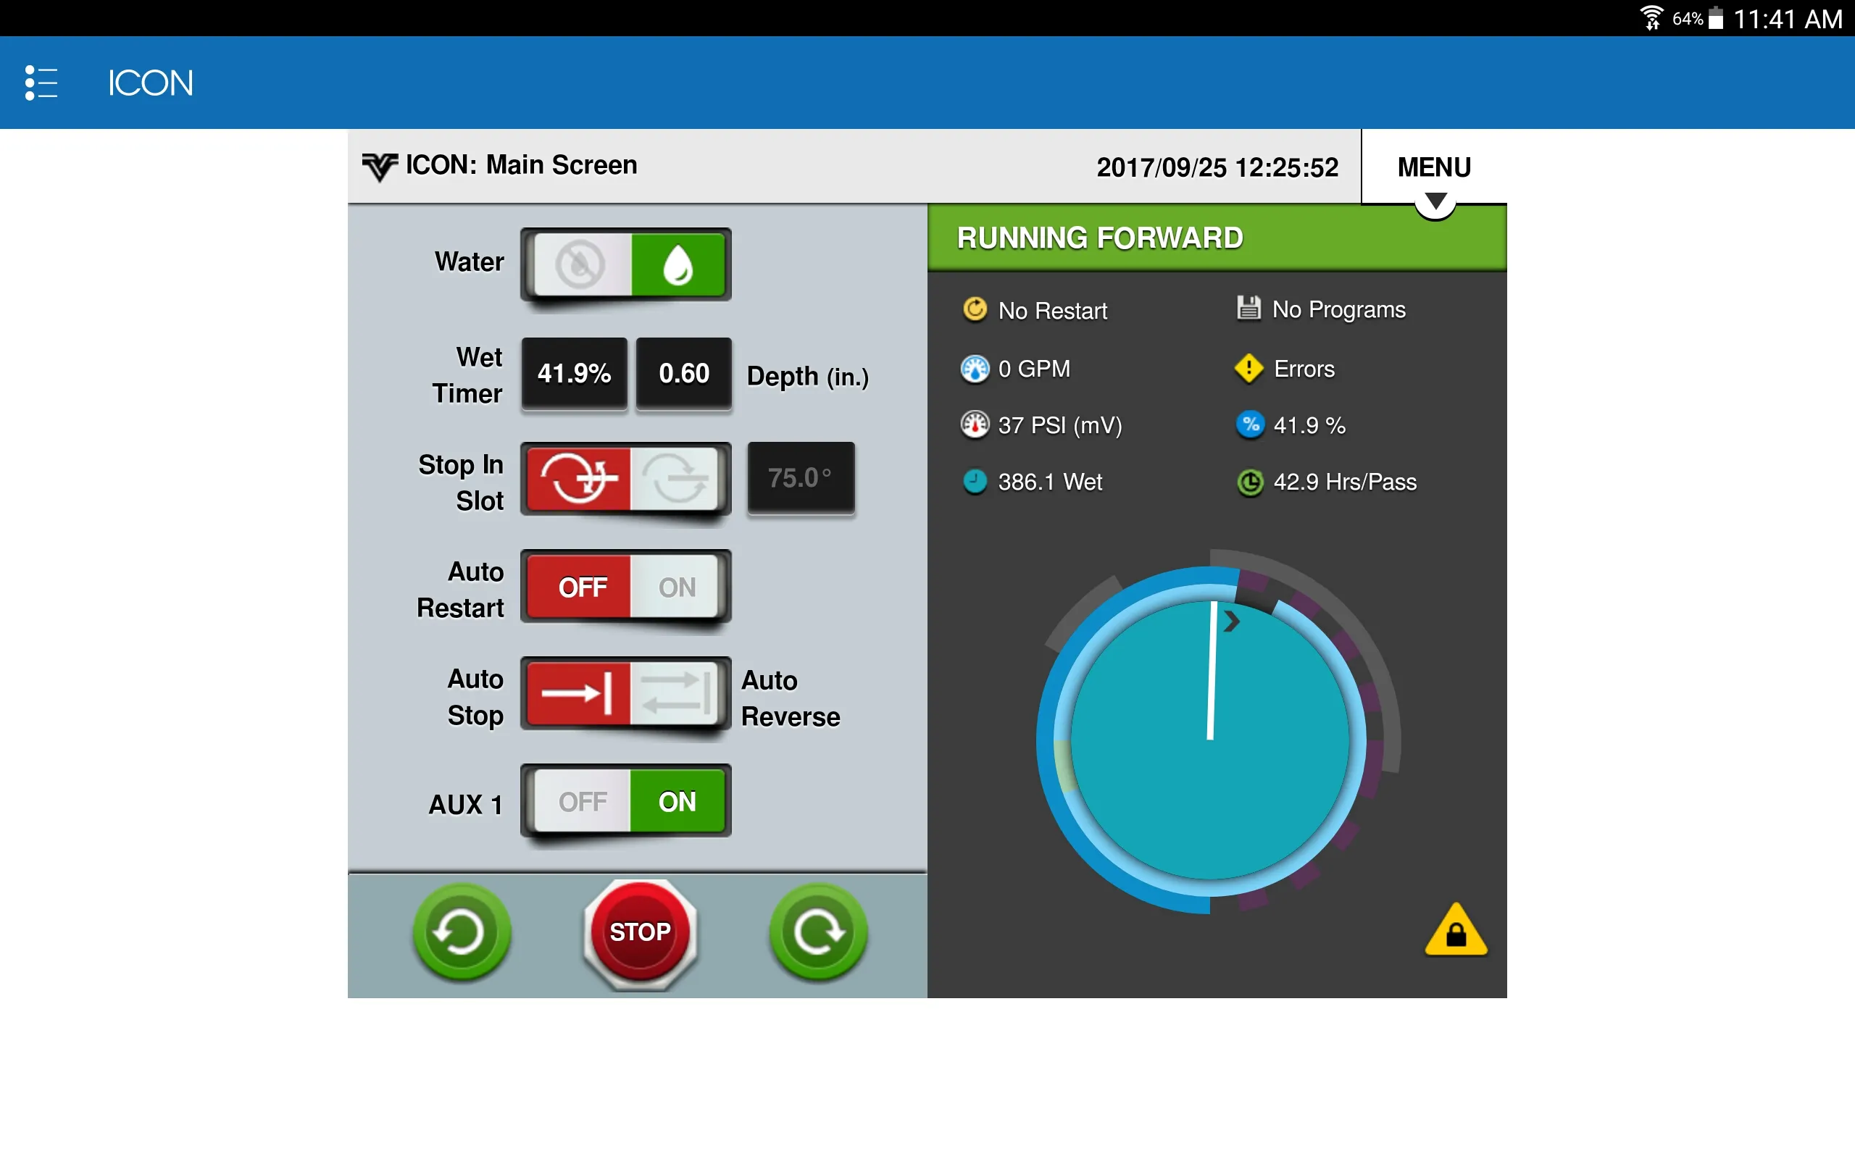Tap the '42.9 Hrs/Pass' reading
This screenshot has width=1855, height=1159.
pyautogui.click(x=1344, y=482)
